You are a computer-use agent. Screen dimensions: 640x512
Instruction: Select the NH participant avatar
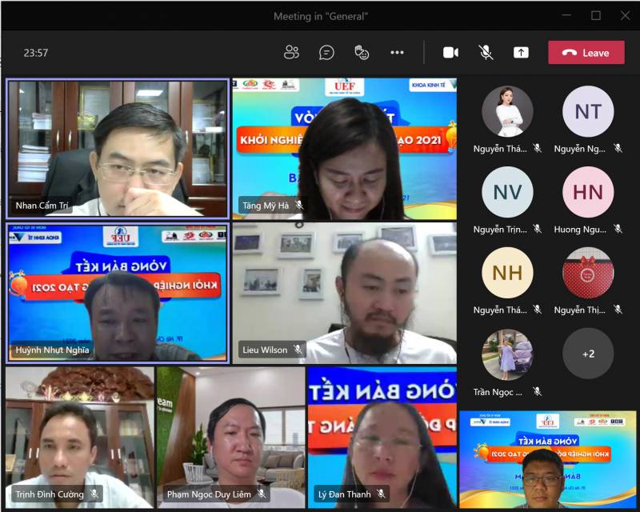pyautogui.click(x=507, y=273)
